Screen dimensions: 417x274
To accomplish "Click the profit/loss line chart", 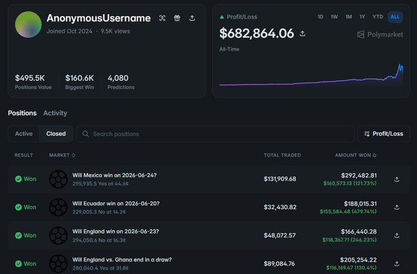I will [311, 76].
